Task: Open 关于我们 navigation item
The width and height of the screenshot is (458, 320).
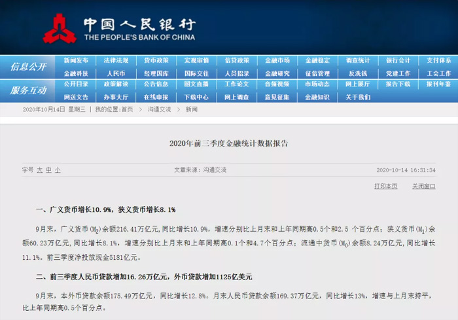Action: coord(358,97)
